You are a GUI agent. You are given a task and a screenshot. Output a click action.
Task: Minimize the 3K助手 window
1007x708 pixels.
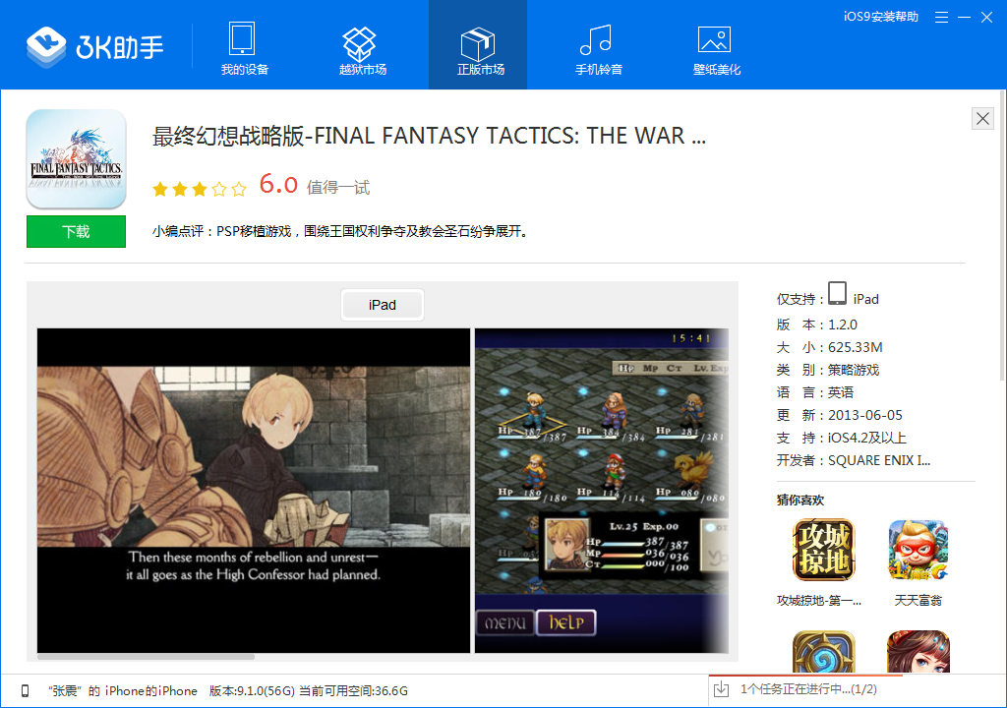click(x=964, y=18)
